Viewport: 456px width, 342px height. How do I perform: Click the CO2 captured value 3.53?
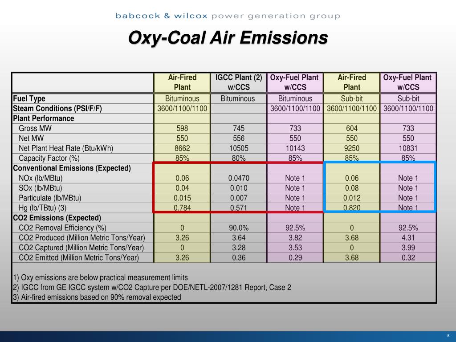coord(295,248)
